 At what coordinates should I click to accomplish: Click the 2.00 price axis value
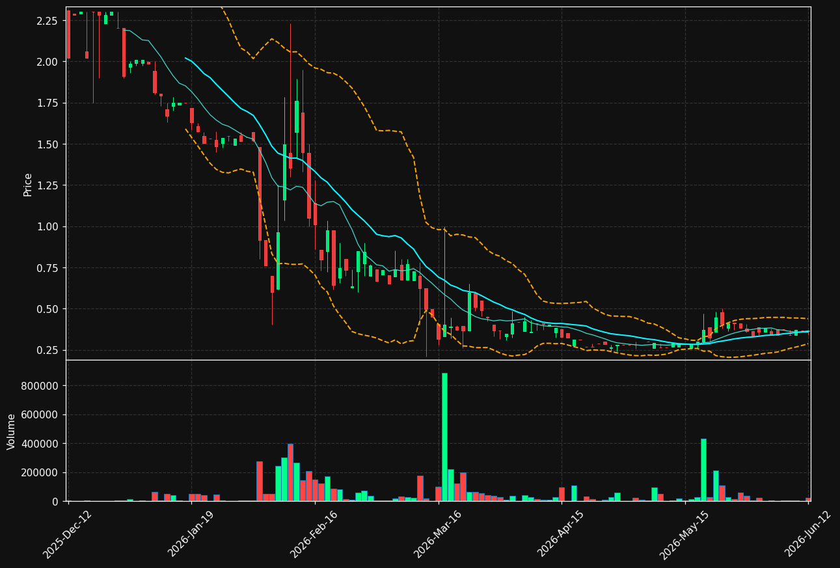point(48,62)
